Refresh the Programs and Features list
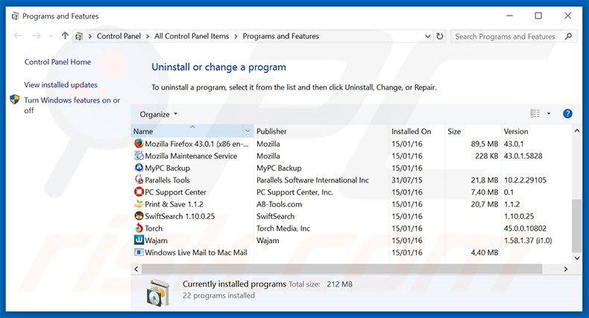Screen dimensions: 589x318 (439, 36)
